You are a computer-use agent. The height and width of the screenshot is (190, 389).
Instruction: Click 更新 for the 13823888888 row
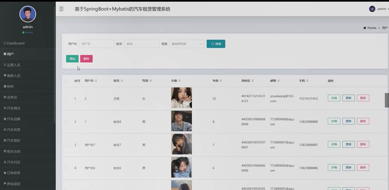coord(349,121)
